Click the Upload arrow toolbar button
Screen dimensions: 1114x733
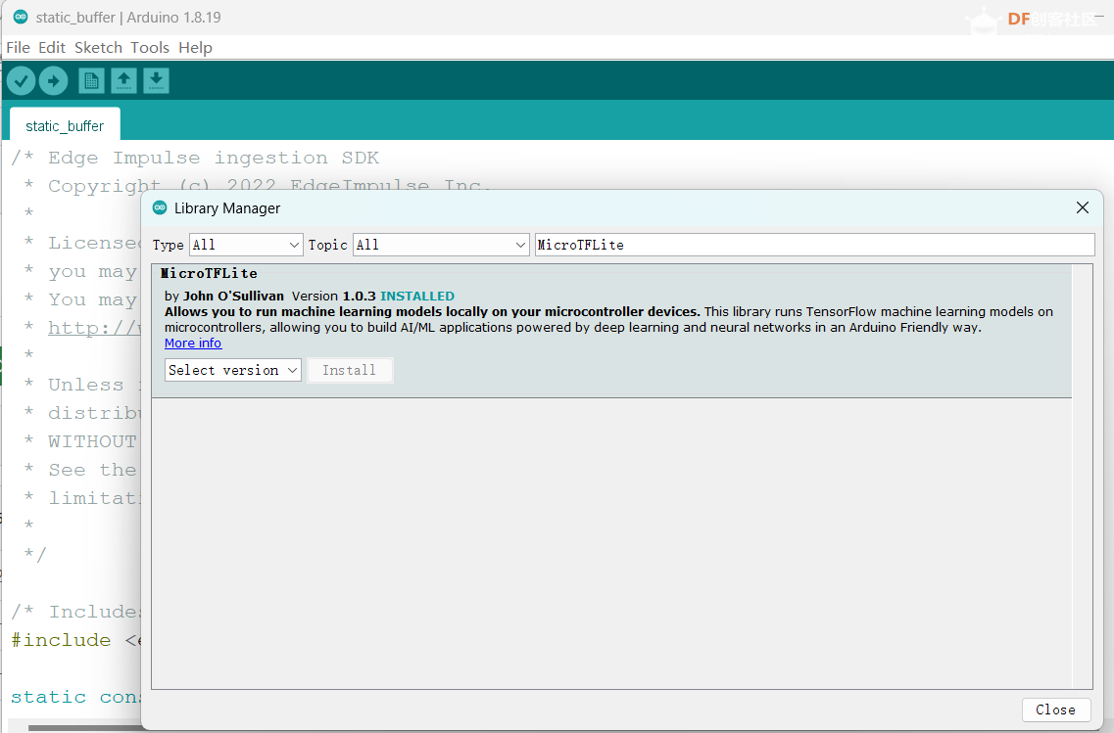(53, 81)
